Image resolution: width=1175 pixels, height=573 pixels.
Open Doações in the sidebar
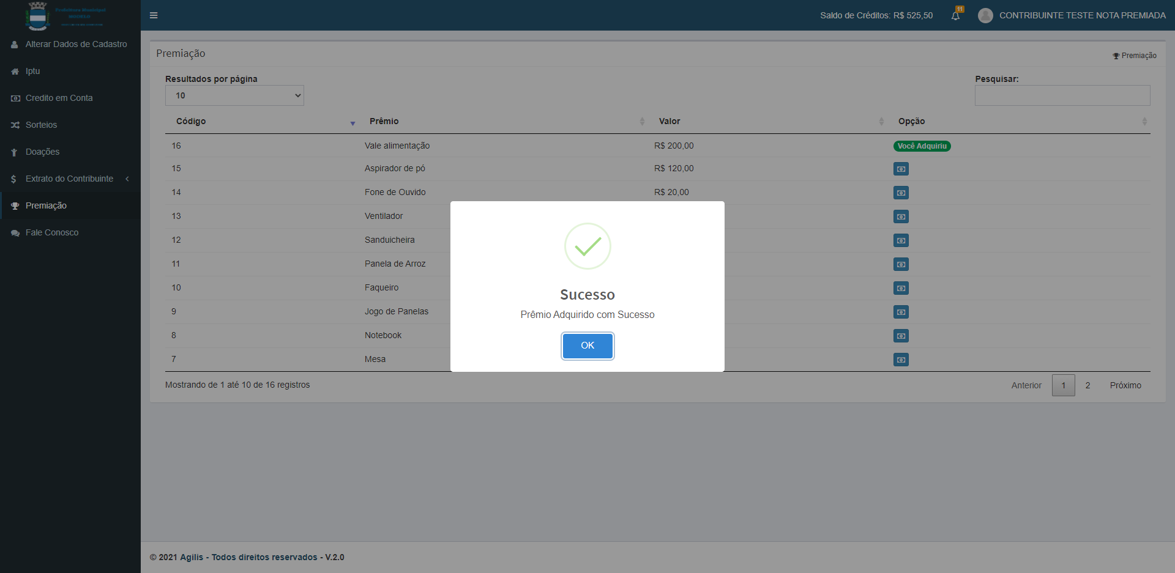pyautogui.click(x=42, y=152)
